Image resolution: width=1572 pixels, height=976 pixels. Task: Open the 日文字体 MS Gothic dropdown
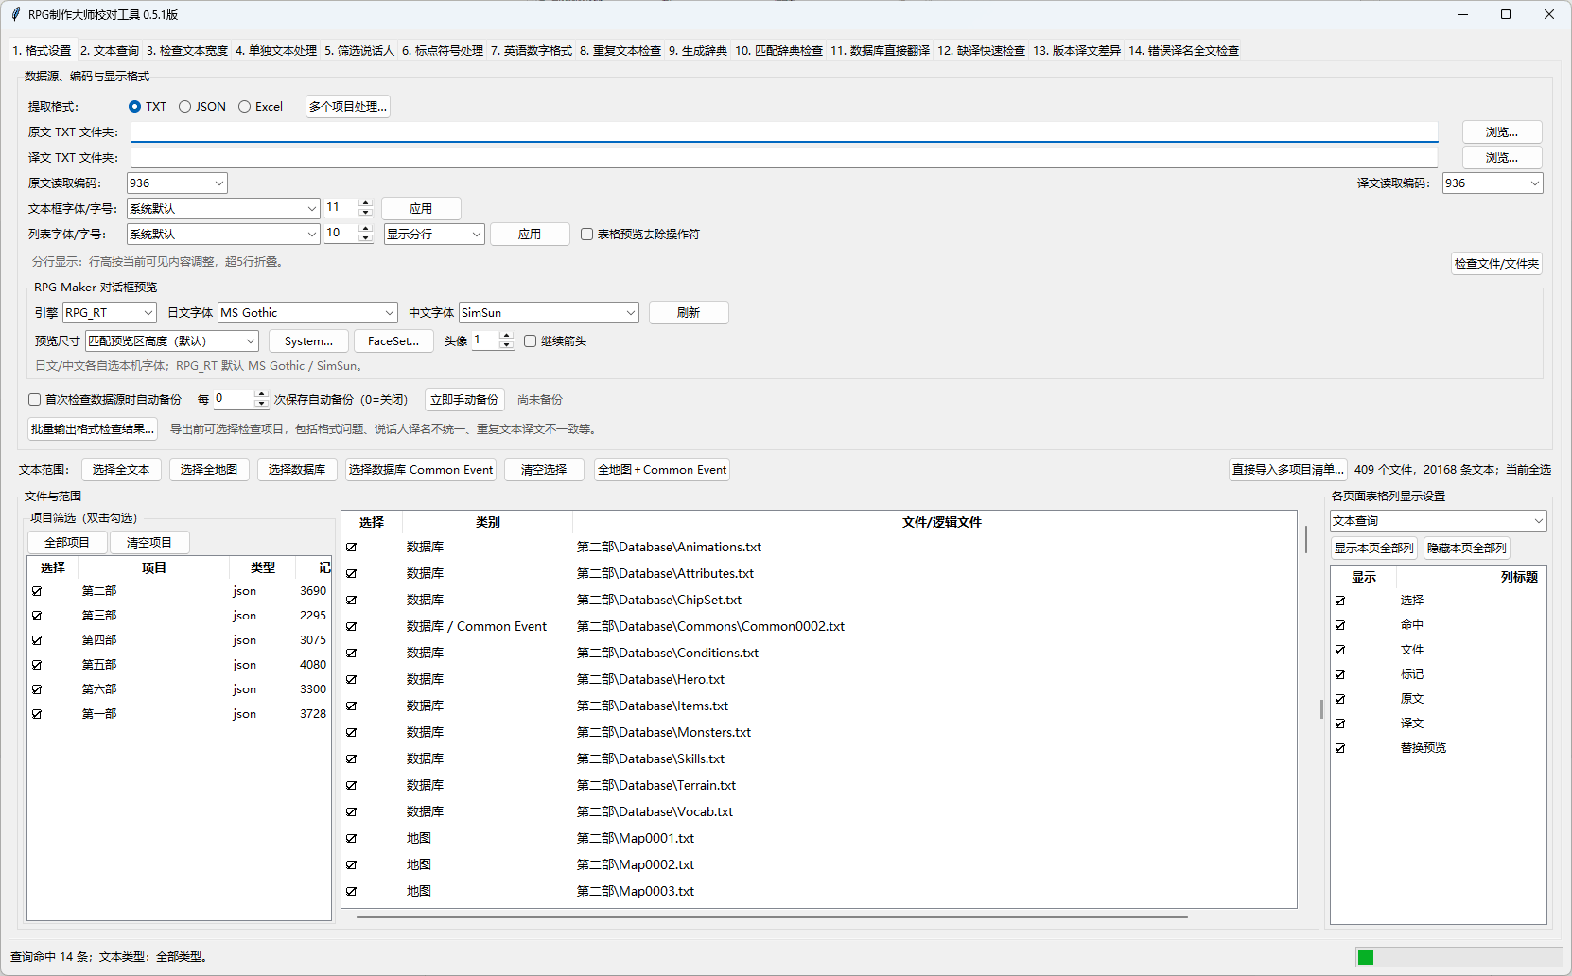click(307, 313)
